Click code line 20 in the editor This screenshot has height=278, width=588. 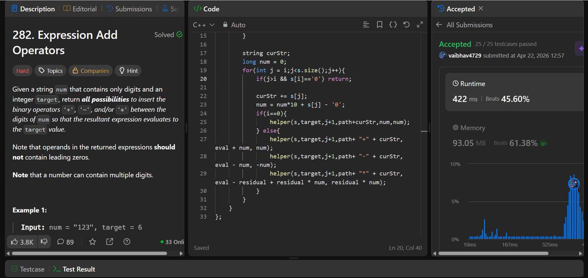coord(304,79)
